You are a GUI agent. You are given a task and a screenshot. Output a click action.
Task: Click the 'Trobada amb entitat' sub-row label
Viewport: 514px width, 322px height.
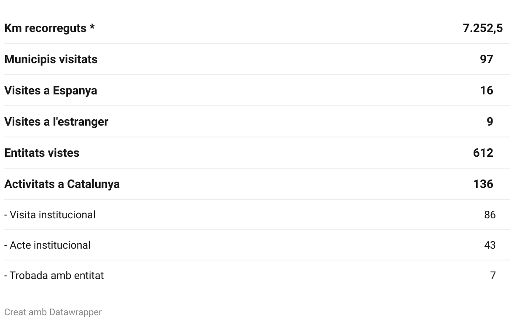(56, 276)
